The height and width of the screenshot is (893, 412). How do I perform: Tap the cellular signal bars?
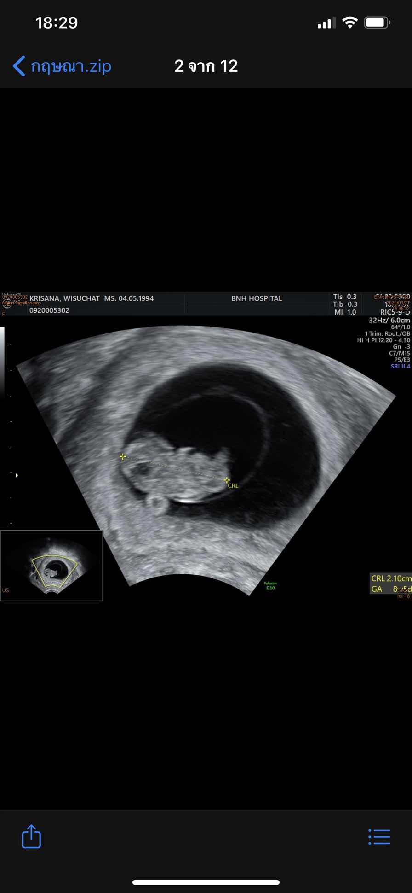(x=326, y=23)
